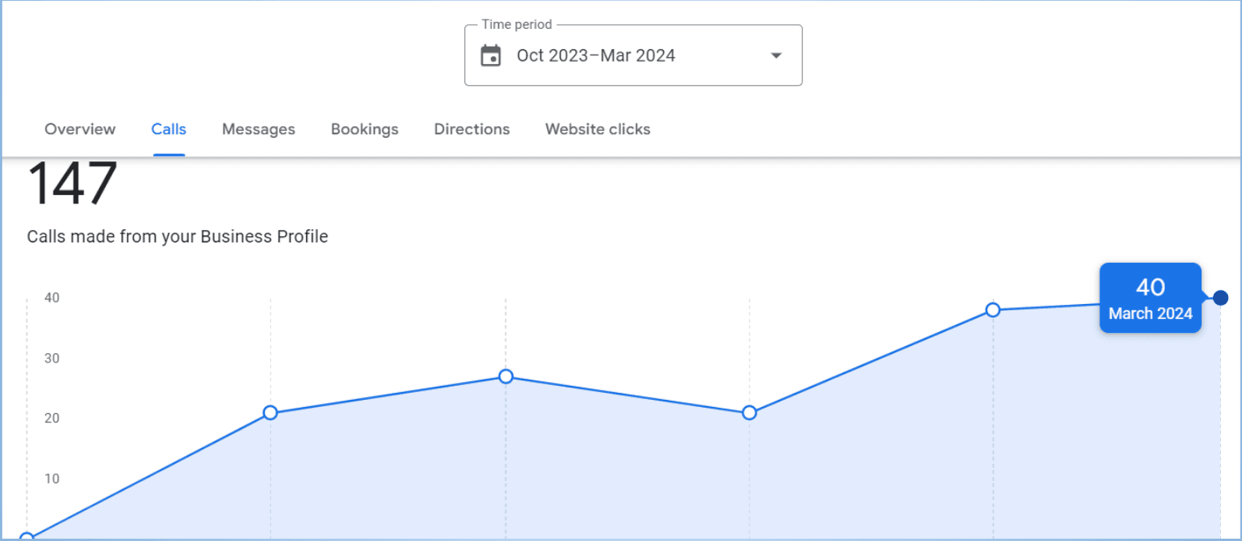Click the 20 y-axis label
Image resolution: width=1242 pixels, height=541 pixels.
51,419
